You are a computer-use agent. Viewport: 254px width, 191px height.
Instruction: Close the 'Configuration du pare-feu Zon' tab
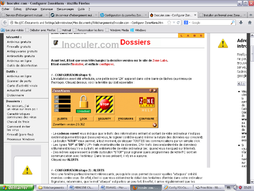(146, 15)
